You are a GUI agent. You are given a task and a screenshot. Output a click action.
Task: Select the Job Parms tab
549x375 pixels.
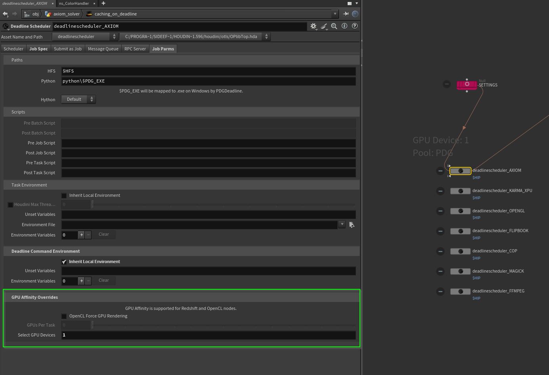click(x=163, y=49)
